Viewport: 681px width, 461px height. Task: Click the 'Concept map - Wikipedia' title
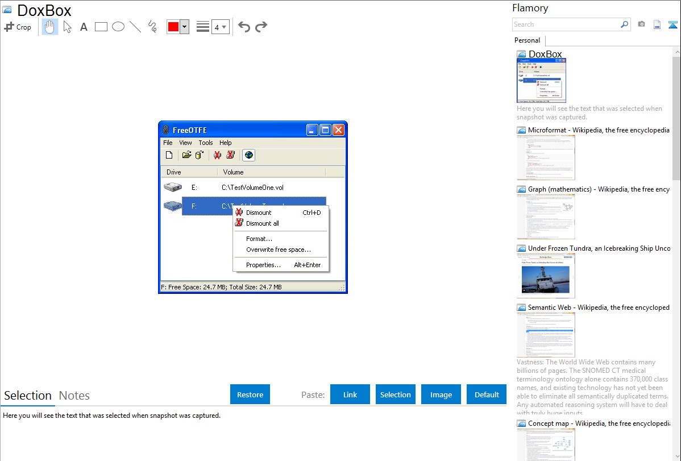[x=599, y=423]
